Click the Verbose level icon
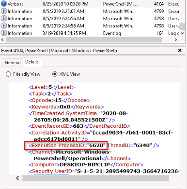Image resolution: width=187 pixels, height=189 pixels. click(4, 4)
